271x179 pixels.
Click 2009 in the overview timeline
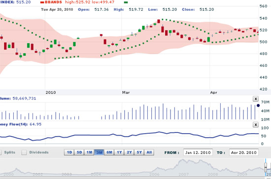point(242,175)
